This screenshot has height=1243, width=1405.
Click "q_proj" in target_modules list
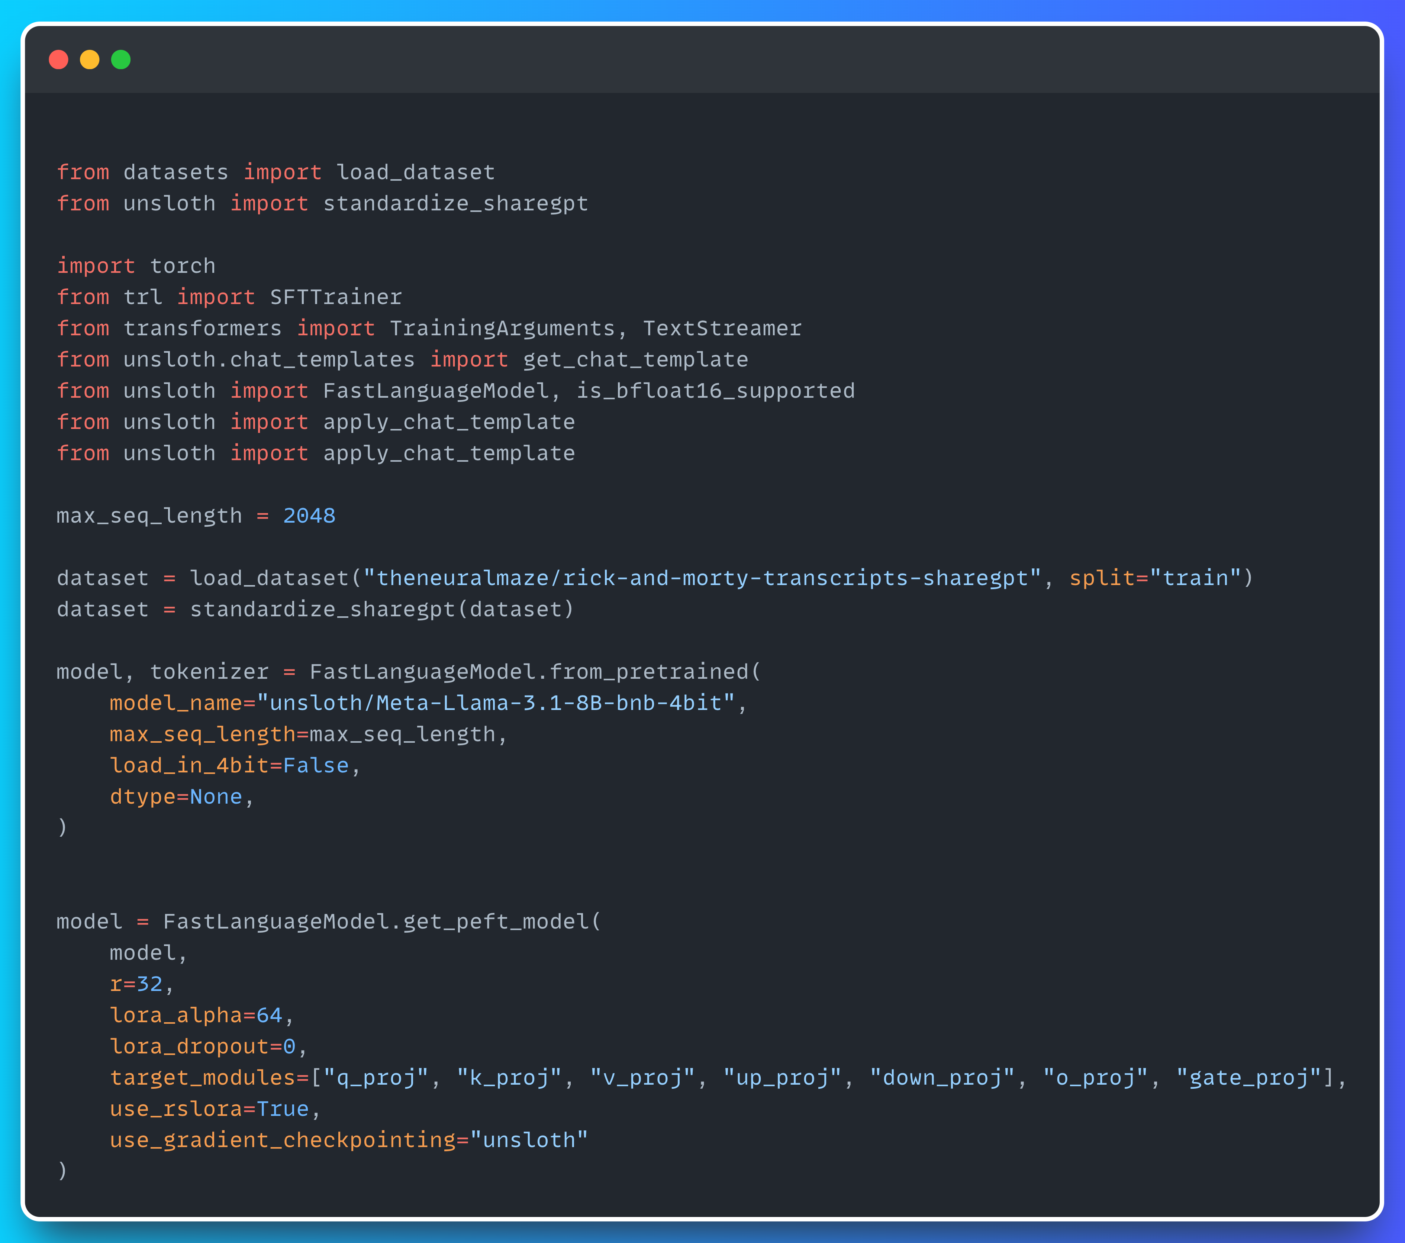376,1078
